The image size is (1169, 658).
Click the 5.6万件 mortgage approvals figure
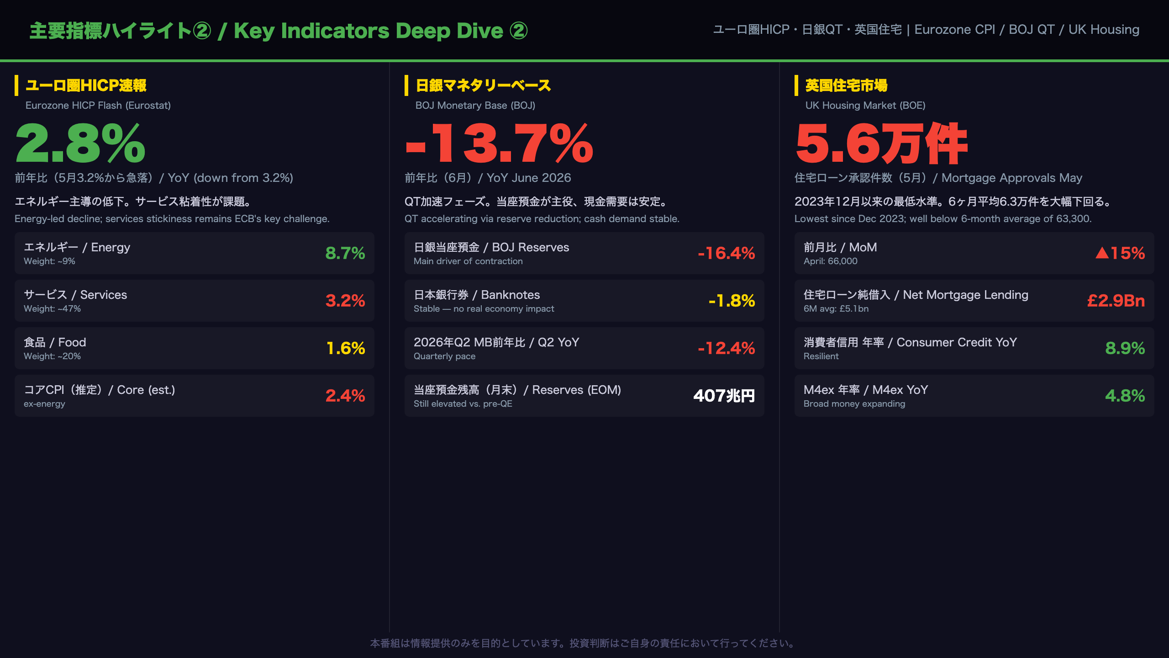[881, 143]
